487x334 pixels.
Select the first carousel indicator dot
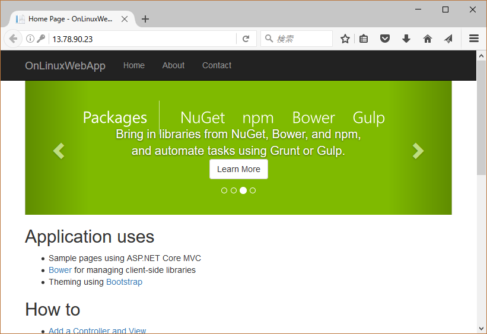pyautogui.click(x=224, y=190)
